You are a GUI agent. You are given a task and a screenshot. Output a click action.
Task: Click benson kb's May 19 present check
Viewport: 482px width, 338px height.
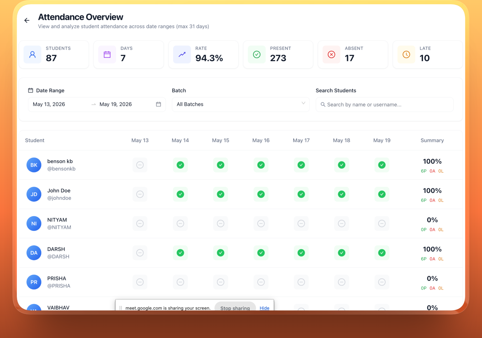(382, 165)
